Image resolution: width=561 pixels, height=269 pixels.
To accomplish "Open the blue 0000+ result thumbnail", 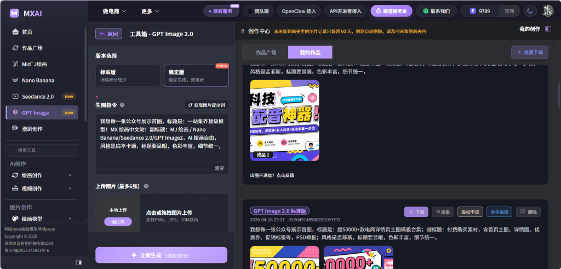I will point(358,257).
